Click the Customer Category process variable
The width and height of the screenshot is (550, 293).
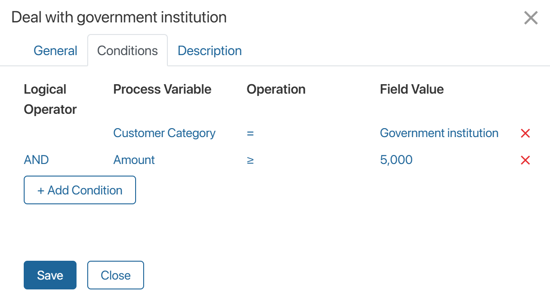[x=164, y=133]
